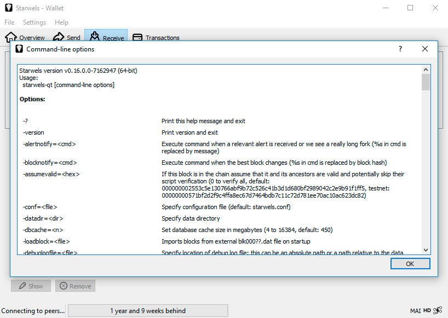Click the pencil icon on Show button

click(22, 286)
